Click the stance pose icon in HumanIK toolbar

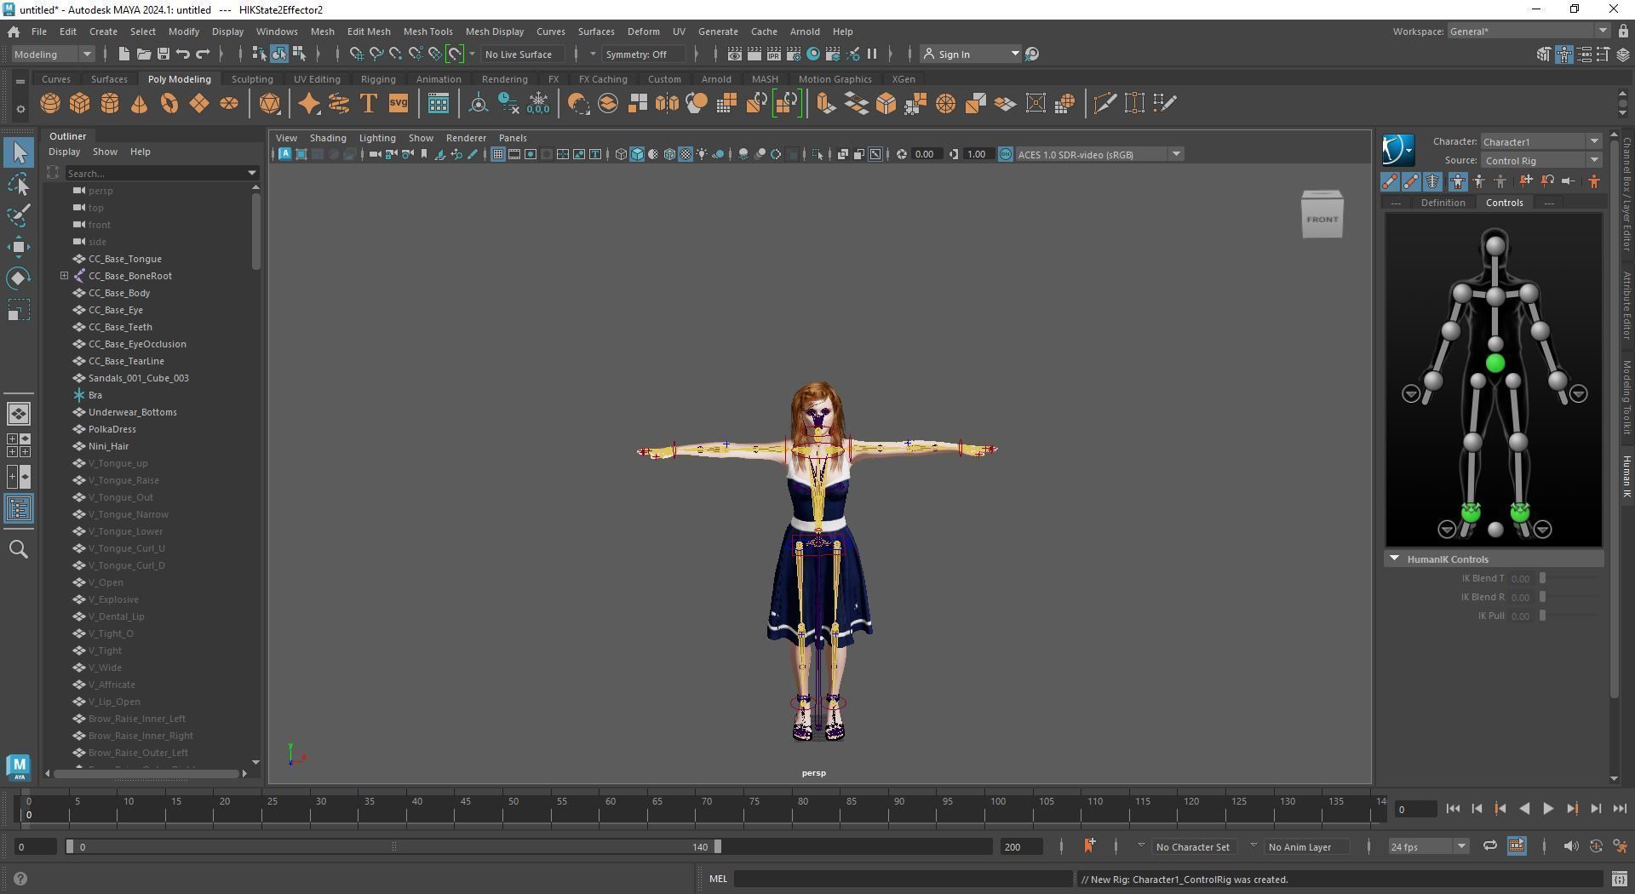(1594, 181)
